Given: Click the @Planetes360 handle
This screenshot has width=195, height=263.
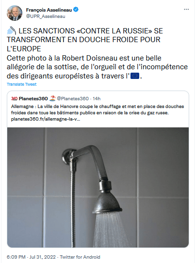Looking at the screenshot, I should 73,98.
